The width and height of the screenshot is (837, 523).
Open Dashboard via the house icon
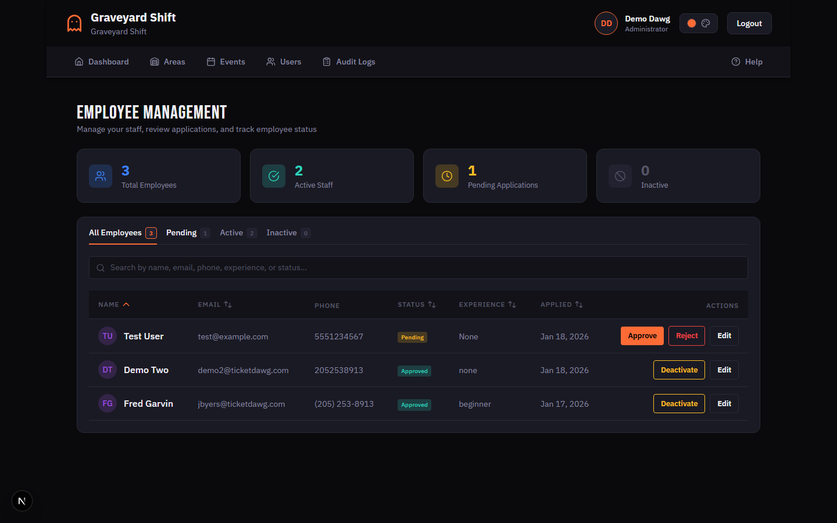click(79, 61)
